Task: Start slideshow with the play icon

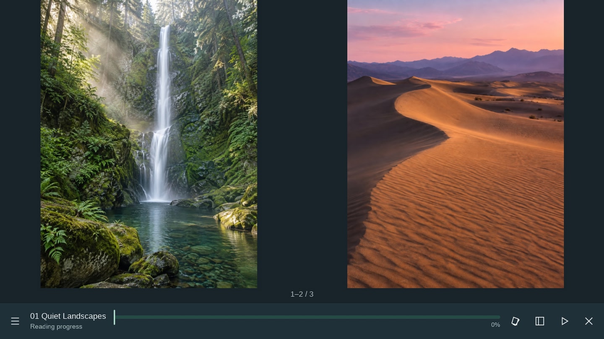Action: 565,321
